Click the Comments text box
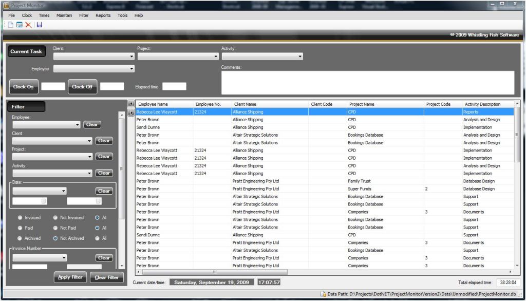Image resolution: width=526 pixels, height=301 pixels. click(x=367, y=83)
